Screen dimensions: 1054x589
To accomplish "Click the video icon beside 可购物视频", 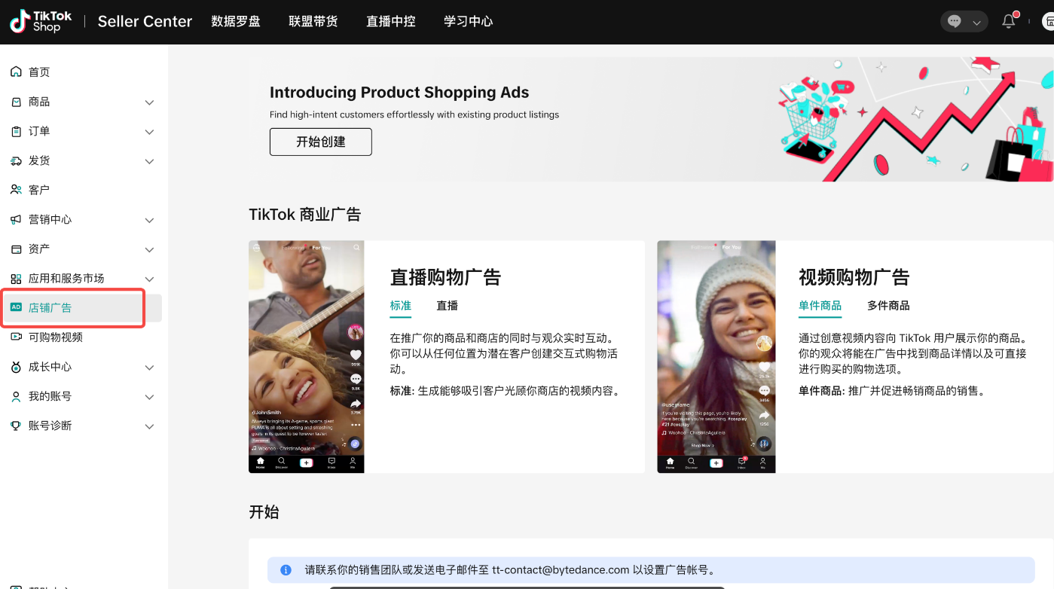I will tap(16, 337).
